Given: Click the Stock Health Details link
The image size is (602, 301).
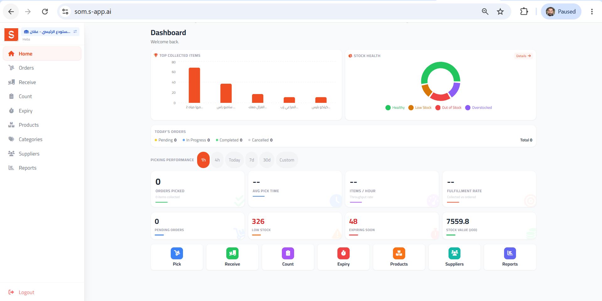Looking at the screenshot, I should click(x=523, y=56).
